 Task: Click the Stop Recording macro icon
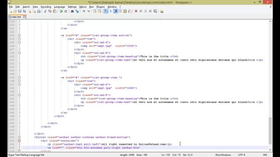point(141,11)
